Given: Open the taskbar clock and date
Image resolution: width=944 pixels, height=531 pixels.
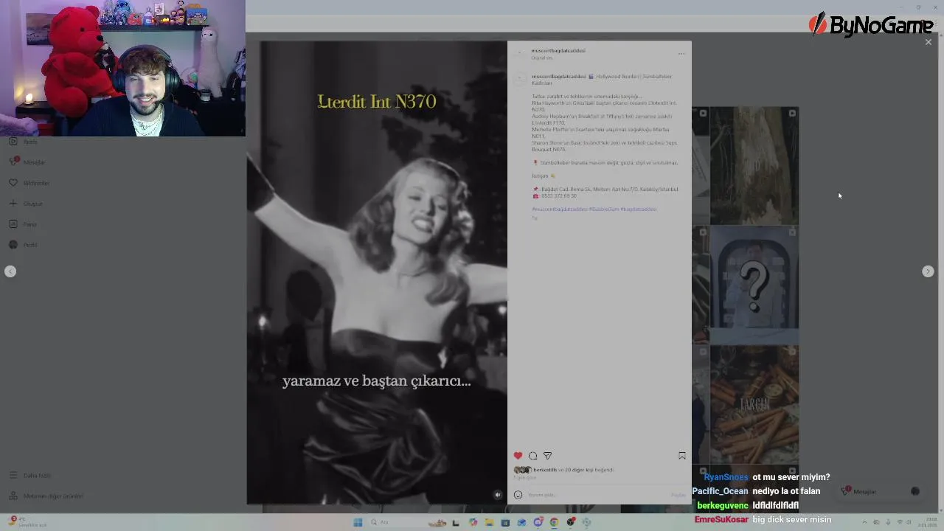Looking at the screenshot, I should point(926,522).
